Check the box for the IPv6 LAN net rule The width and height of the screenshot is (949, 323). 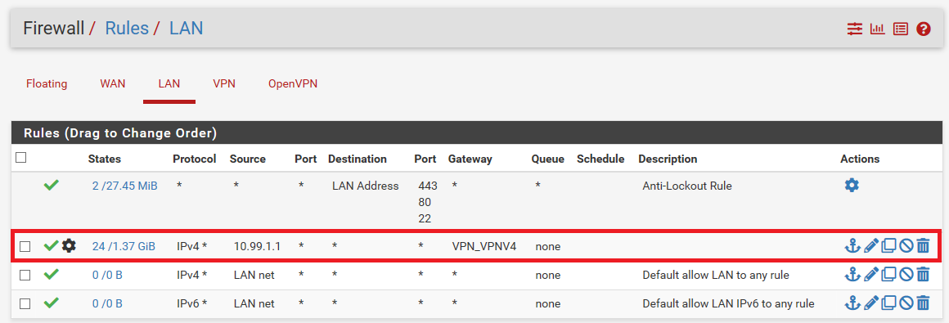[x=25, y=303]
